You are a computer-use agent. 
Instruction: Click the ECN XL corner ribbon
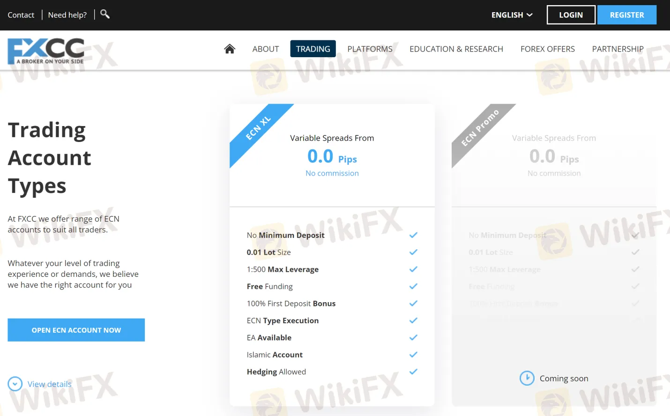point(258,128)
